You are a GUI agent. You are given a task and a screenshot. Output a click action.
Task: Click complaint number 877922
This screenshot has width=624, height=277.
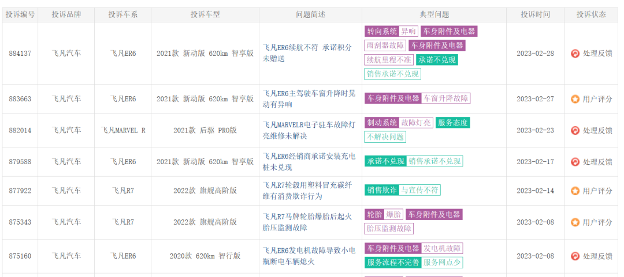pyautogui.click(x=20, y=191)
